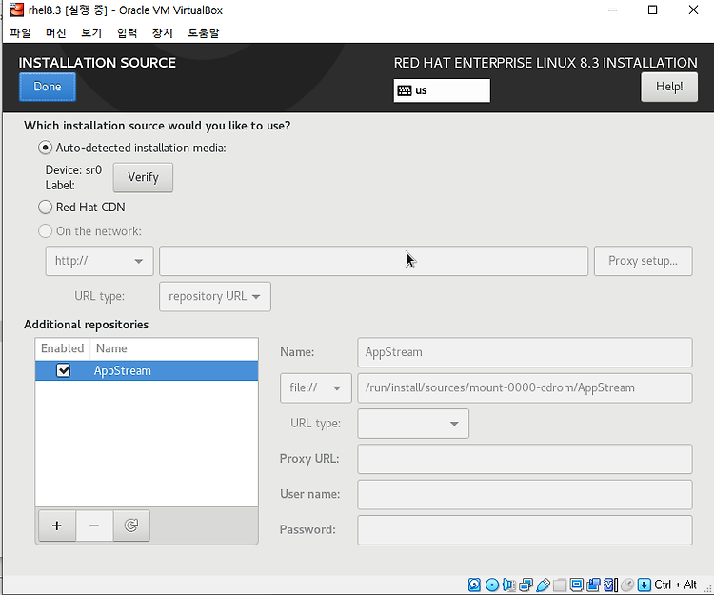
Task: Open the 머신 menu
Action: (x=55, y=32)
